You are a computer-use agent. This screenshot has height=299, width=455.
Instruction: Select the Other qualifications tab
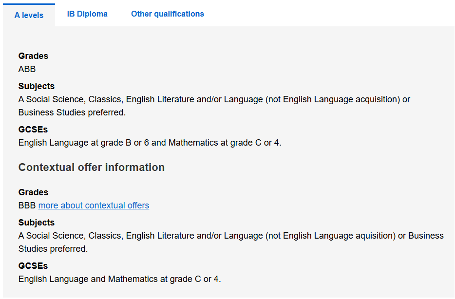[168, 14]
